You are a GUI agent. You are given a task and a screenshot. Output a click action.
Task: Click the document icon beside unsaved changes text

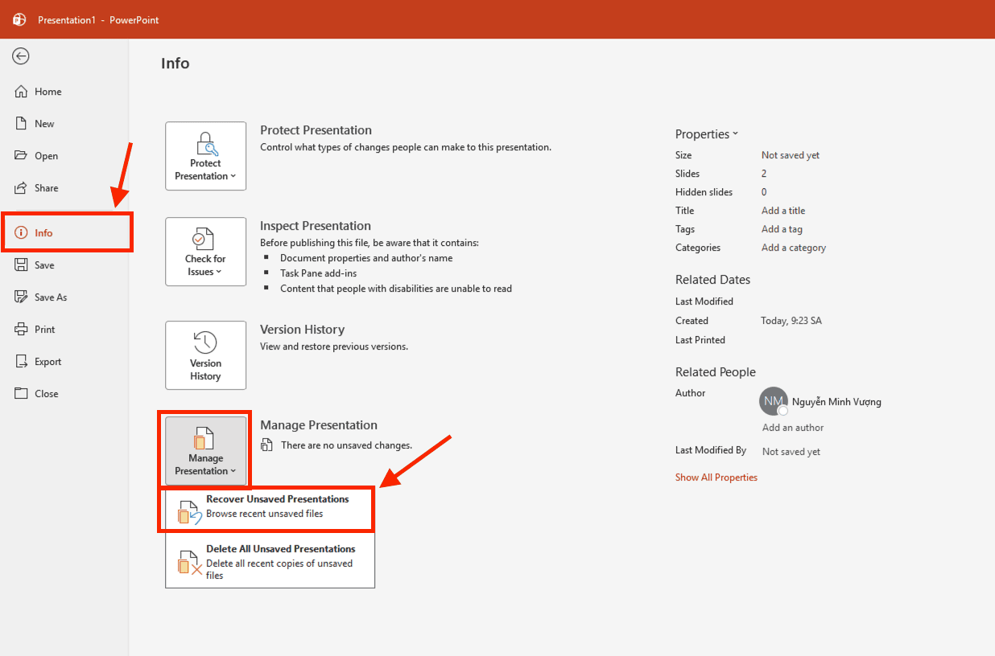pyautogui.click(x=266, y=445)
